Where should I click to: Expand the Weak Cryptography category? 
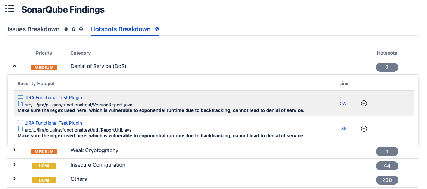[x=15, y=150]
